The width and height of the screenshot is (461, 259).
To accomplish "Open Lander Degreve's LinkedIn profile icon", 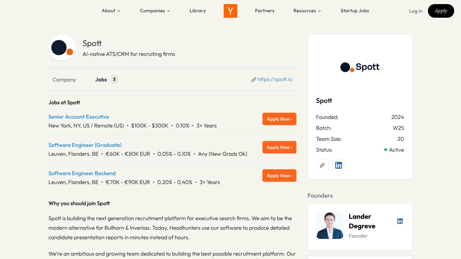I will click(400, 221).
